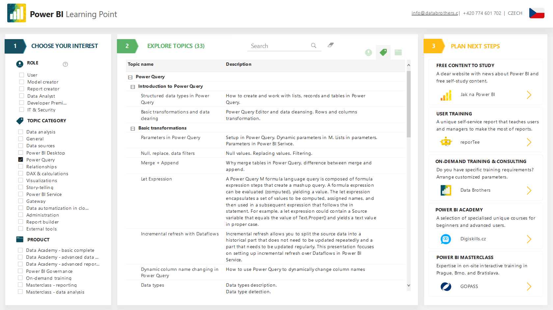The width and height of the screenshot is (553, 310).
Task: Click the Digiskills.cz icon
Action: click(446, 239)
